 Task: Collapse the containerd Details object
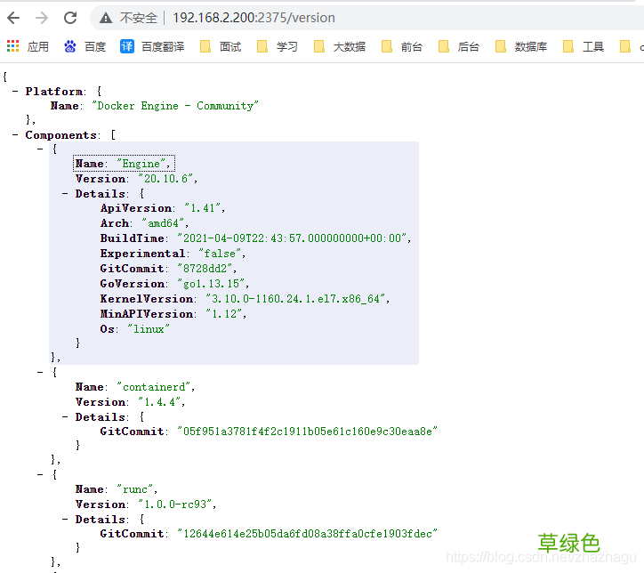65,417
